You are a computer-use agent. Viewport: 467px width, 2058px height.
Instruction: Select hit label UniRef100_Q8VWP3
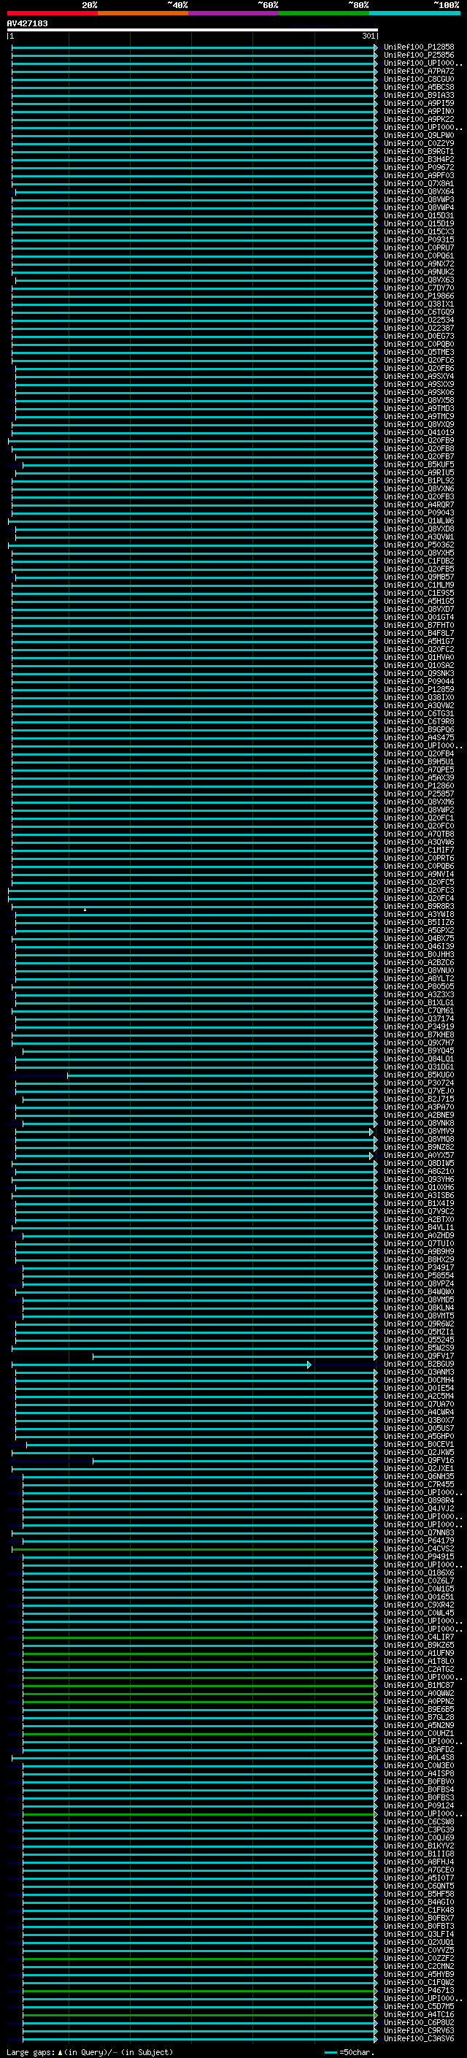(419, 200)
